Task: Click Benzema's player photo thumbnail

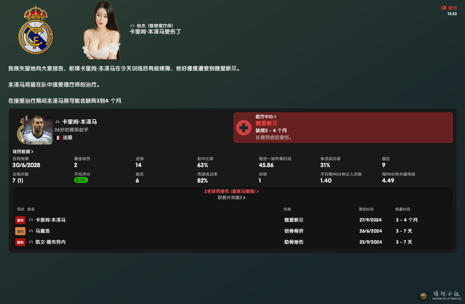Action: [38, 130]
